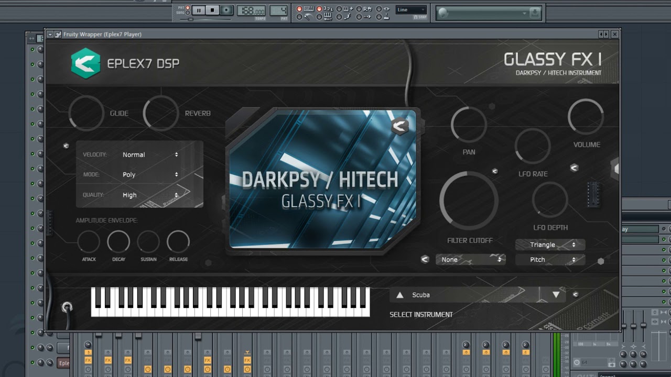The image size is (671, 377).
Task: Open Fruity Wrapper menu arrow in title bar
Action: (x=50, y=35)
